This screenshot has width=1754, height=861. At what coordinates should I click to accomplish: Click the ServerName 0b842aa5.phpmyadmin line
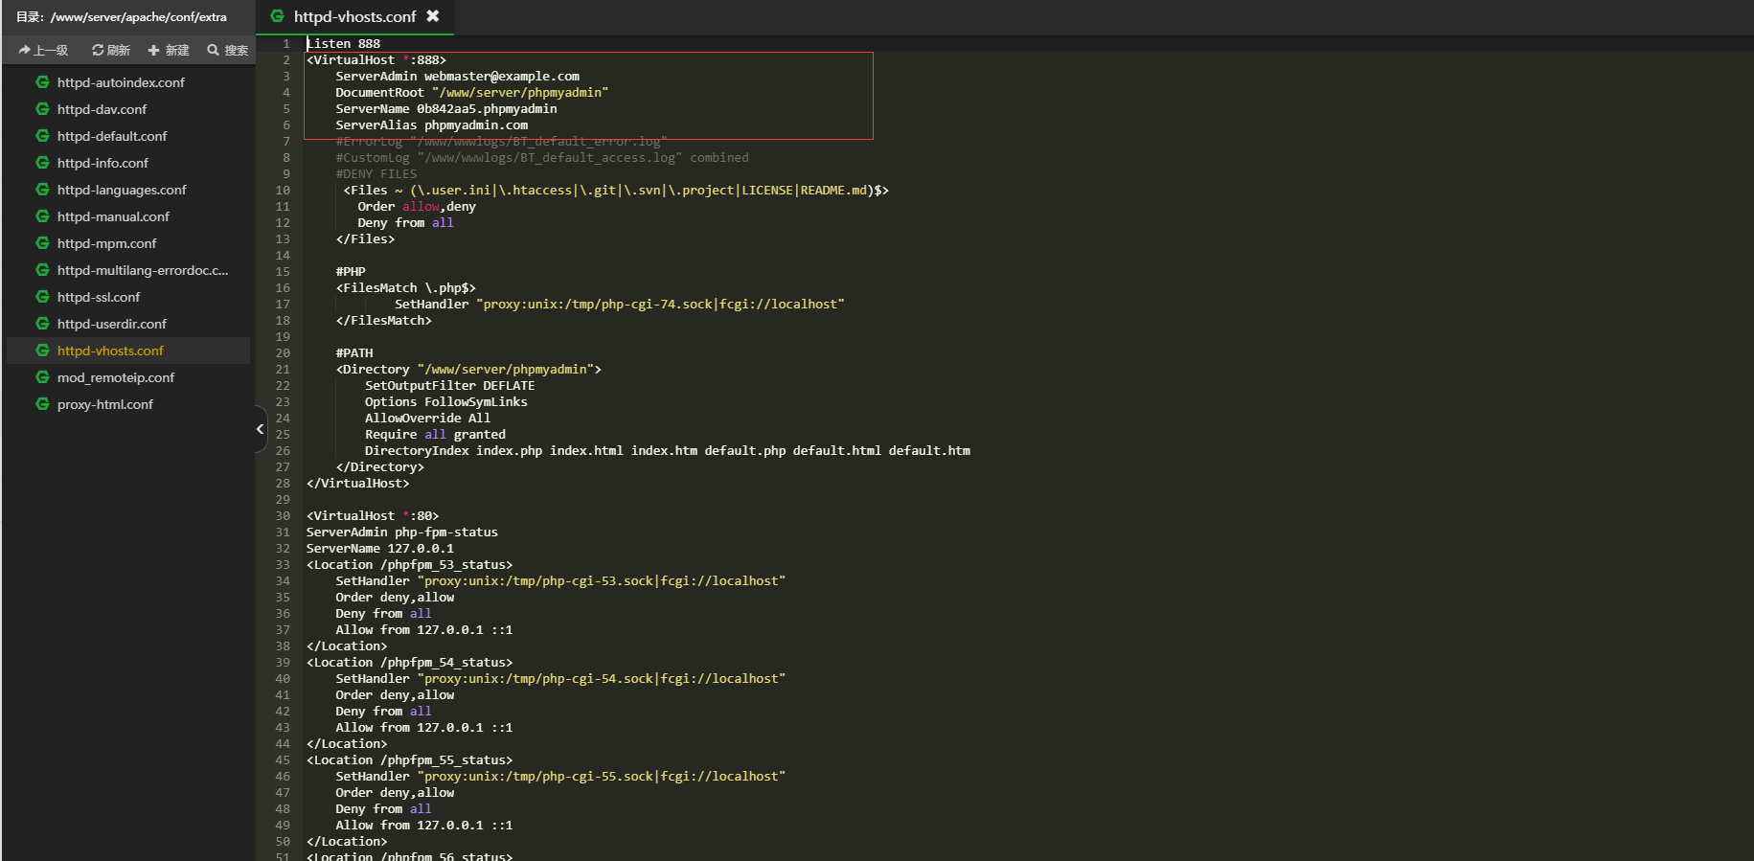[x=446, y=109]
